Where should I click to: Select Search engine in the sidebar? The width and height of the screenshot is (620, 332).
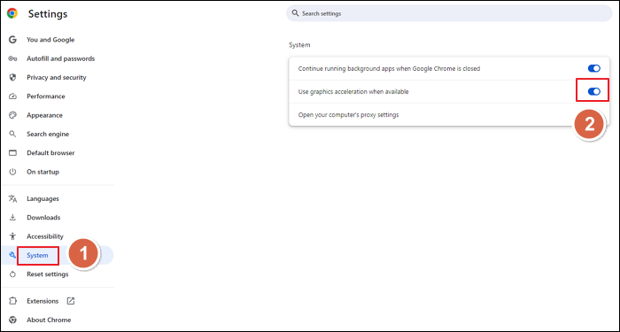(x=48, y=134)
